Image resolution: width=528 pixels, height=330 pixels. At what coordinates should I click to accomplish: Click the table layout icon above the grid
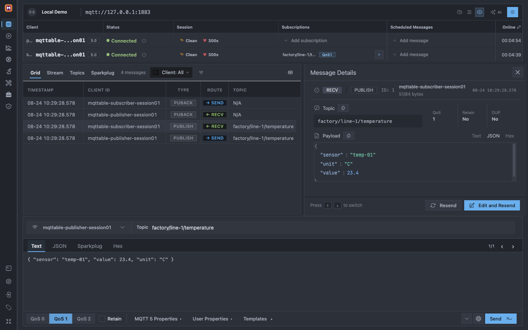tap(290, 73)
